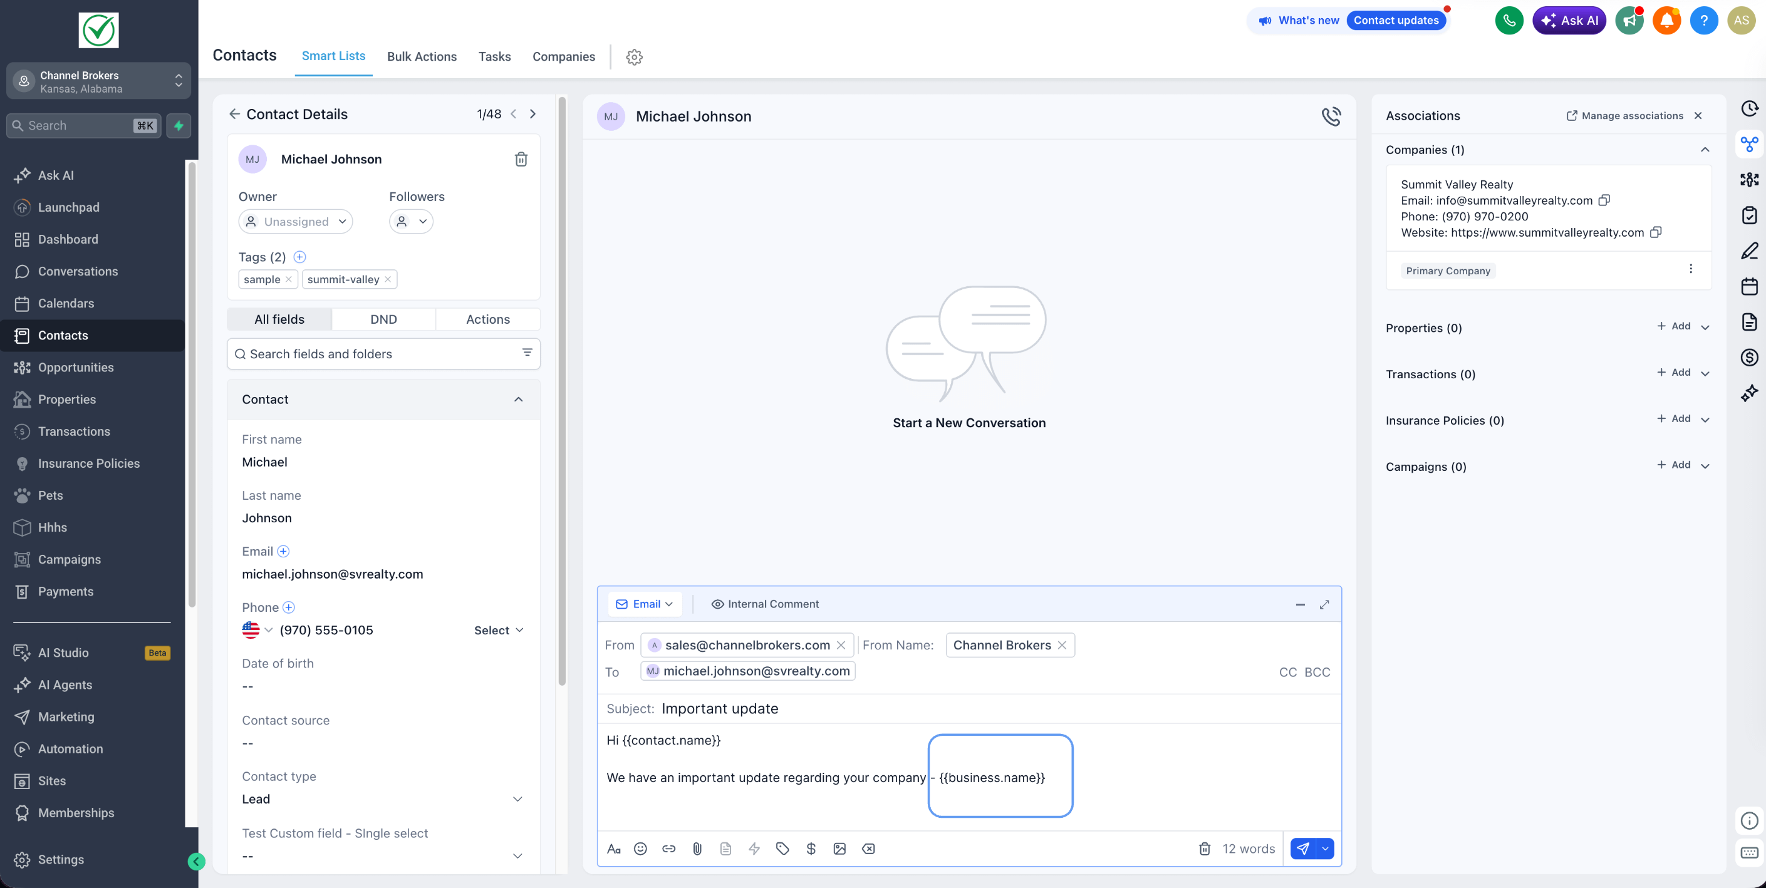Open text formatting Aa icon in composer
Viewport: 1766px width, 888px height.
click(613, 849)
